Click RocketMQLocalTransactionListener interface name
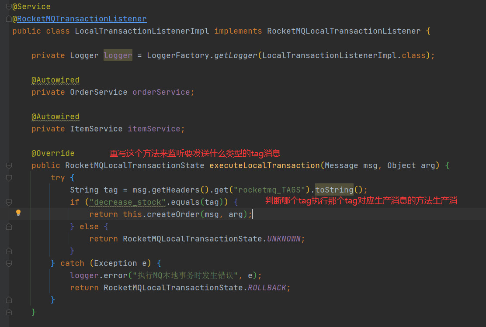 [x=344, y=31]
